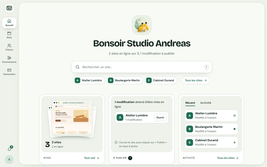The image size is (267, 167).
Task: Open Commissions in the sidebar
Action: (9, 60)
